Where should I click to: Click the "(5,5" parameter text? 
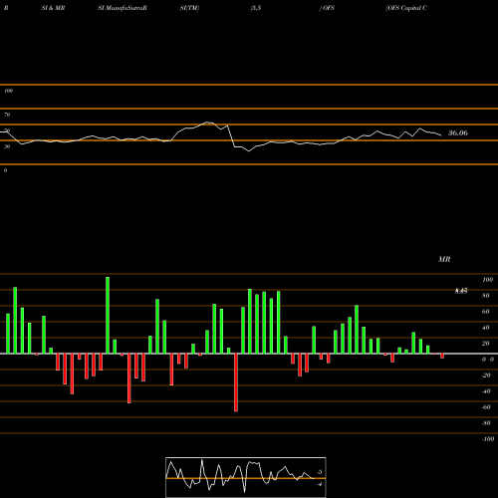point(256,8)
